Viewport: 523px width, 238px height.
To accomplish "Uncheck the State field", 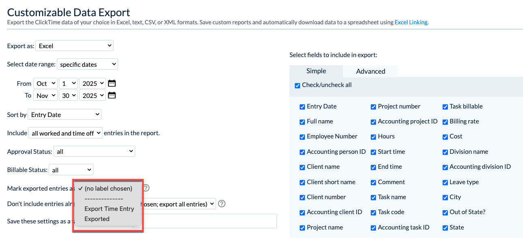I will click(445, 228).
